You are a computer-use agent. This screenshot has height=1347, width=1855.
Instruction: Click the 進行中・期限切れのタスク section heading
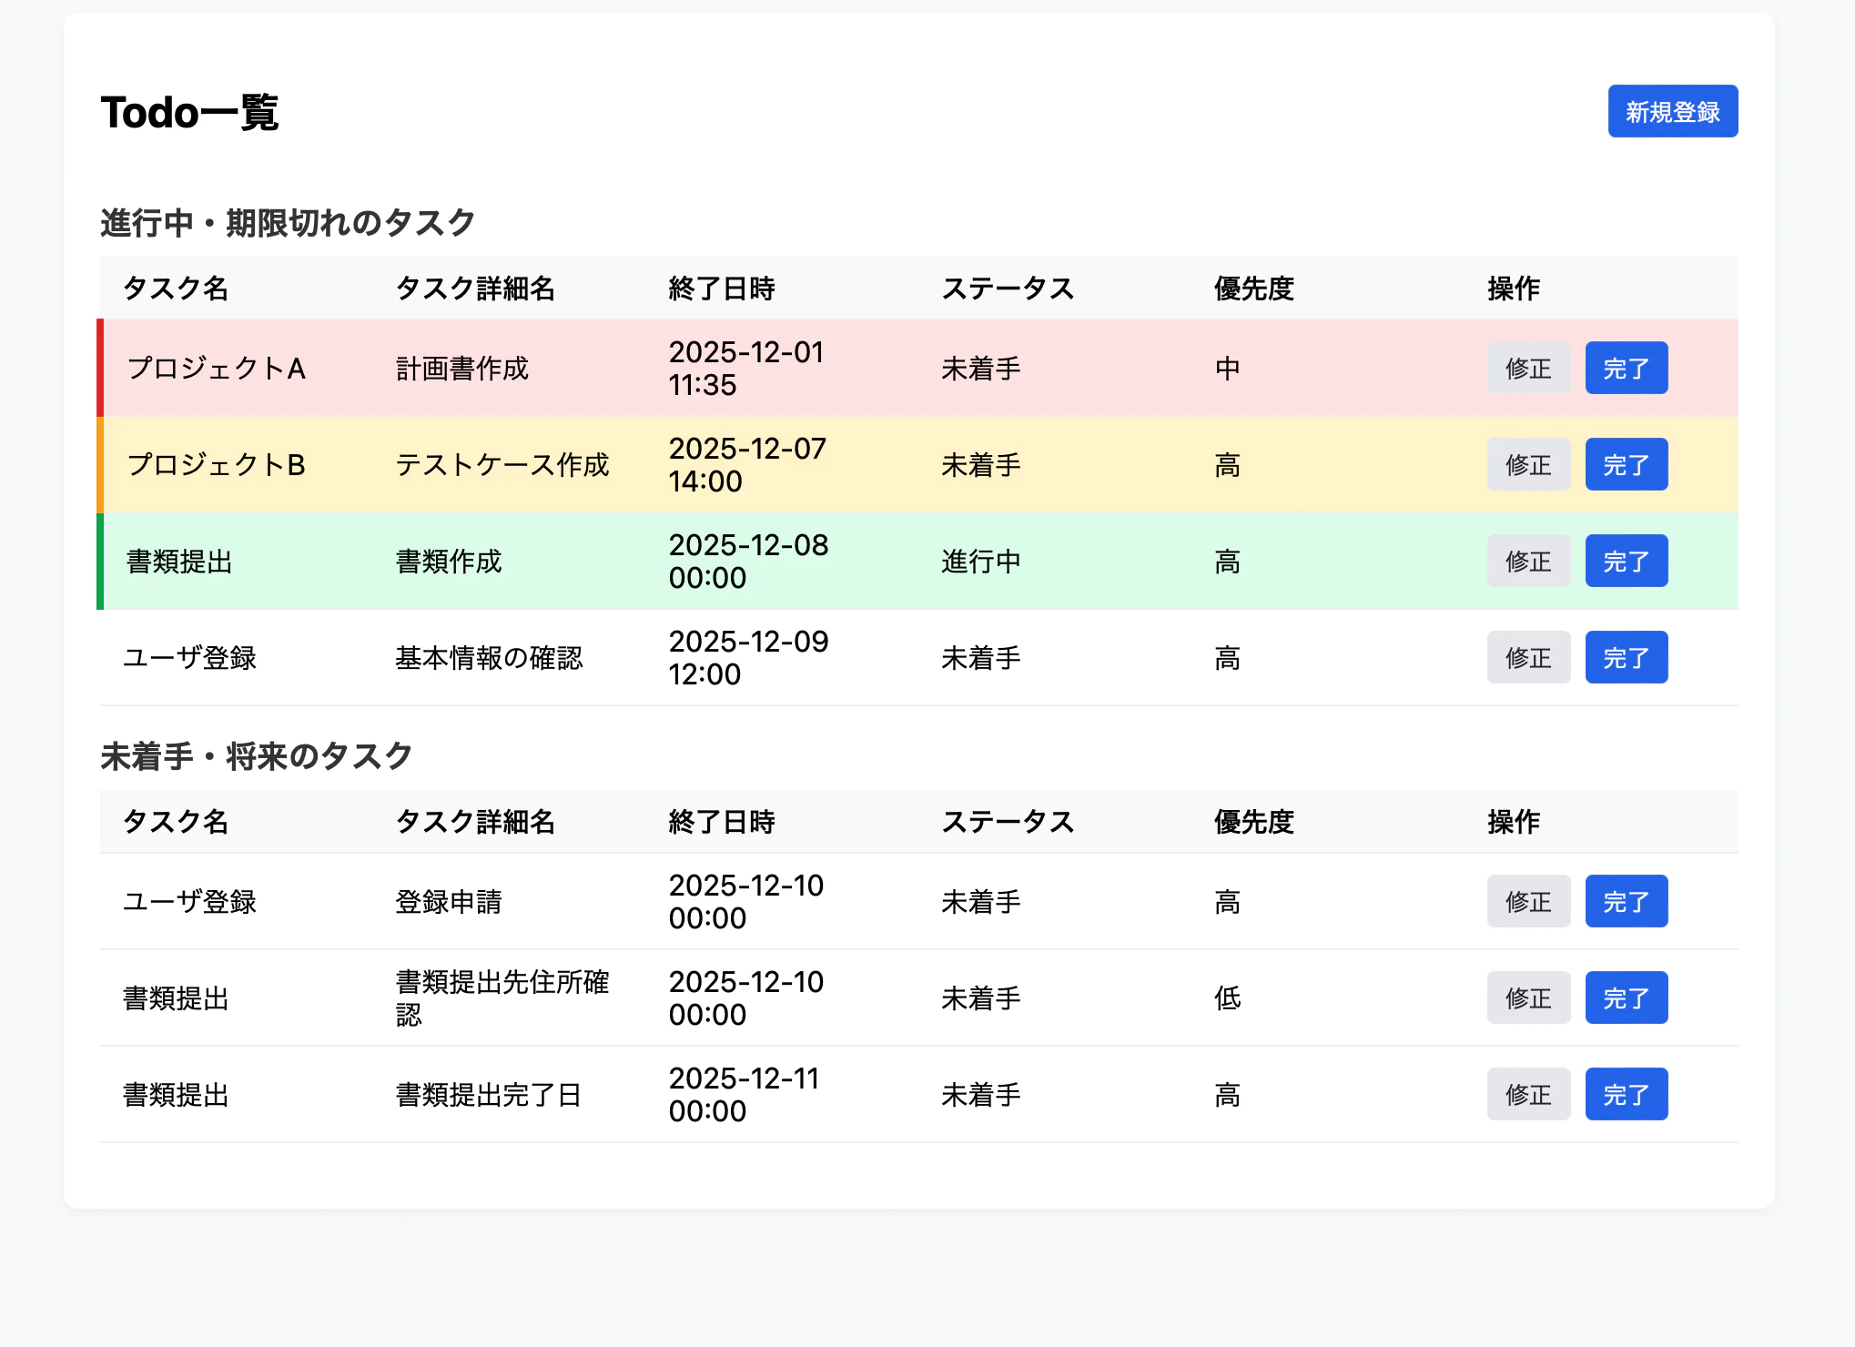click(x=288, y=222)
